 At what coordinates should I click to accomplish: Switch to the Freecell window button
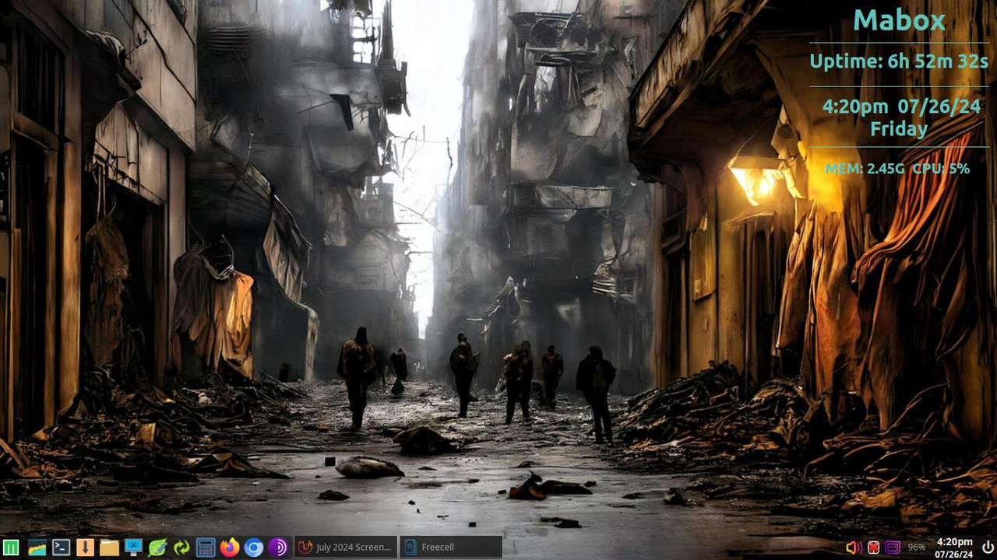(x=451, y=547)
